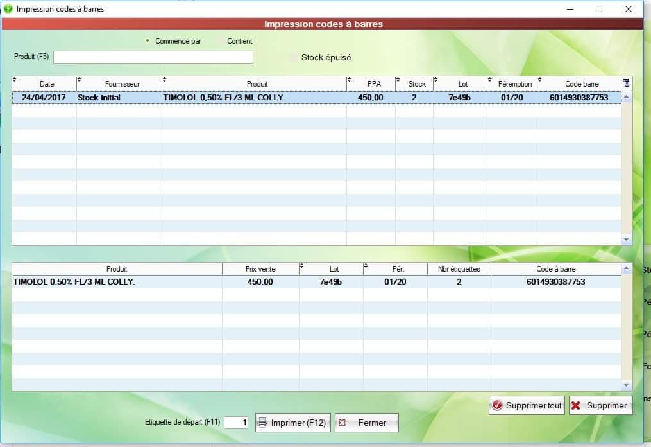Click the green app icon in title bar
651x447 pixels.
8,9
